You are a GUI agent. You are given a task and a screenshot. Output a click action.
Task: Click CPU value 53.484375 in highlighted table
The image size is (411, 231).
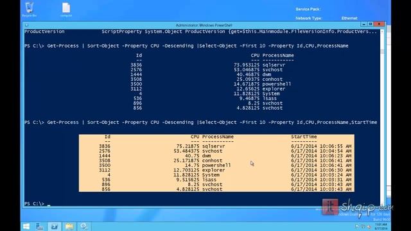[x=186, y=151]
